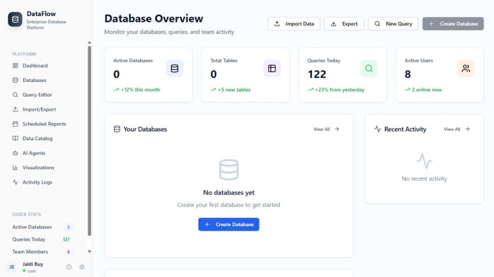Click the sidebar vertical scrollbar thumb
This screenshot has height=277, width=494.
coord(89,141)
